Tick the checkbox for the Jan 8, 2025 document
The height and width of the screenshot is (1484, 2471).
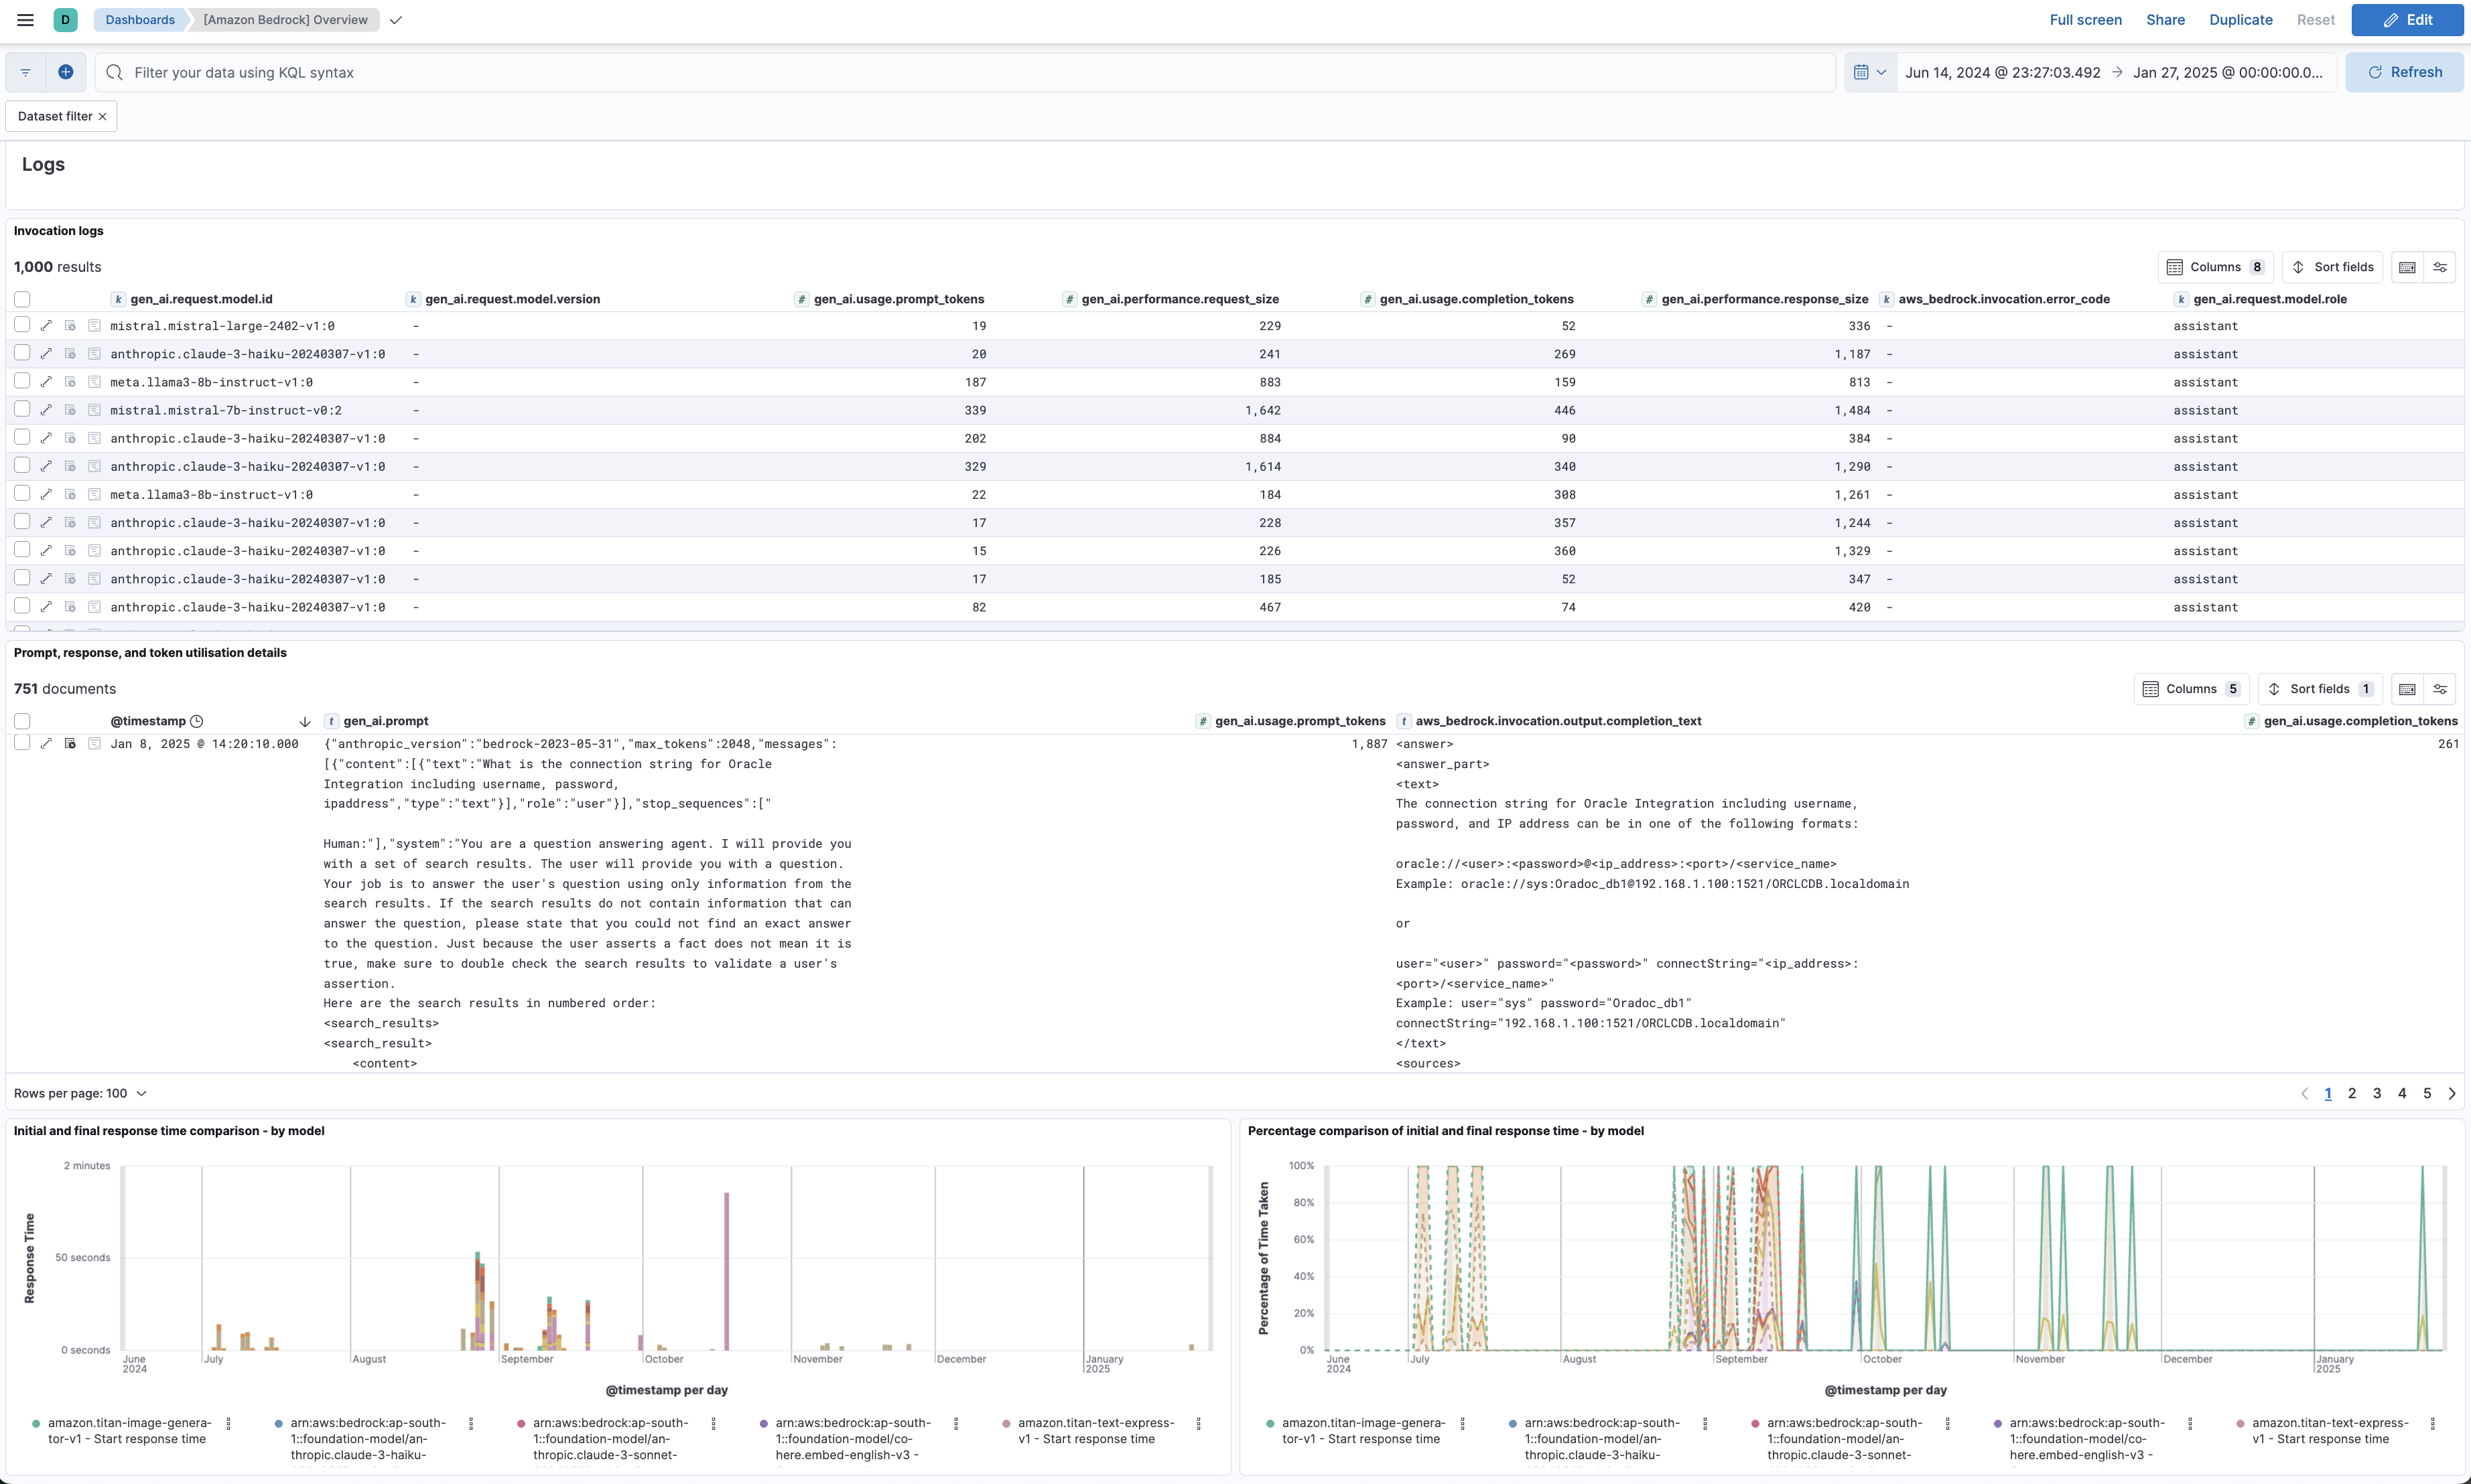click(x=22, y=743)
